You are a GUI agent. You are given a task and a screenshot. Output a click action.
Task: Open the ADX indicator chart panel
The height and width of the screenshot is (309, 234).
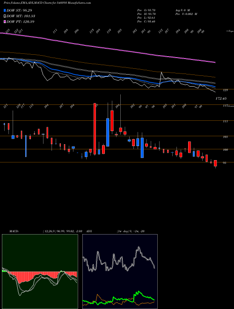coord(120,272)
